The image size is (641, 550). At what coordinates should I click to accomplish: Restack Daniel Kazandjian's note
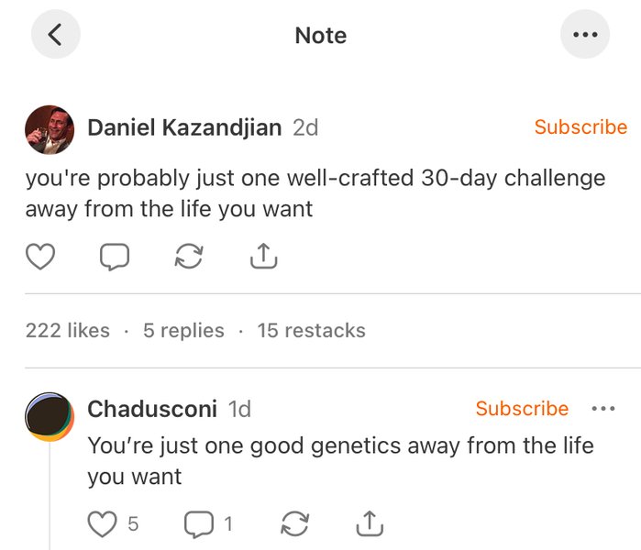coord(188,258)
